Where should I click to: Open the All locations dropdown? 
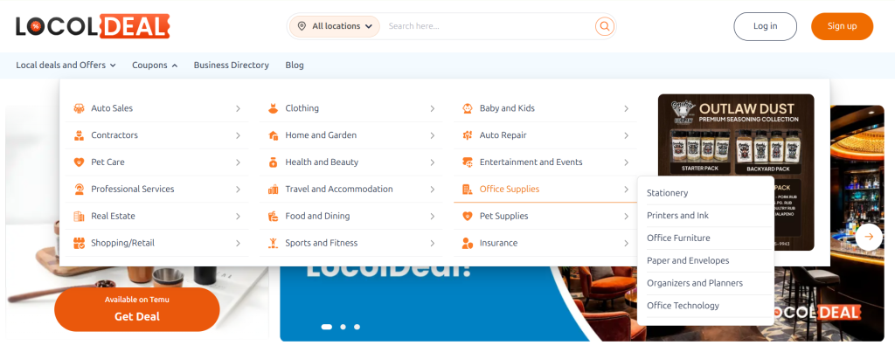(x=336, y=26)
